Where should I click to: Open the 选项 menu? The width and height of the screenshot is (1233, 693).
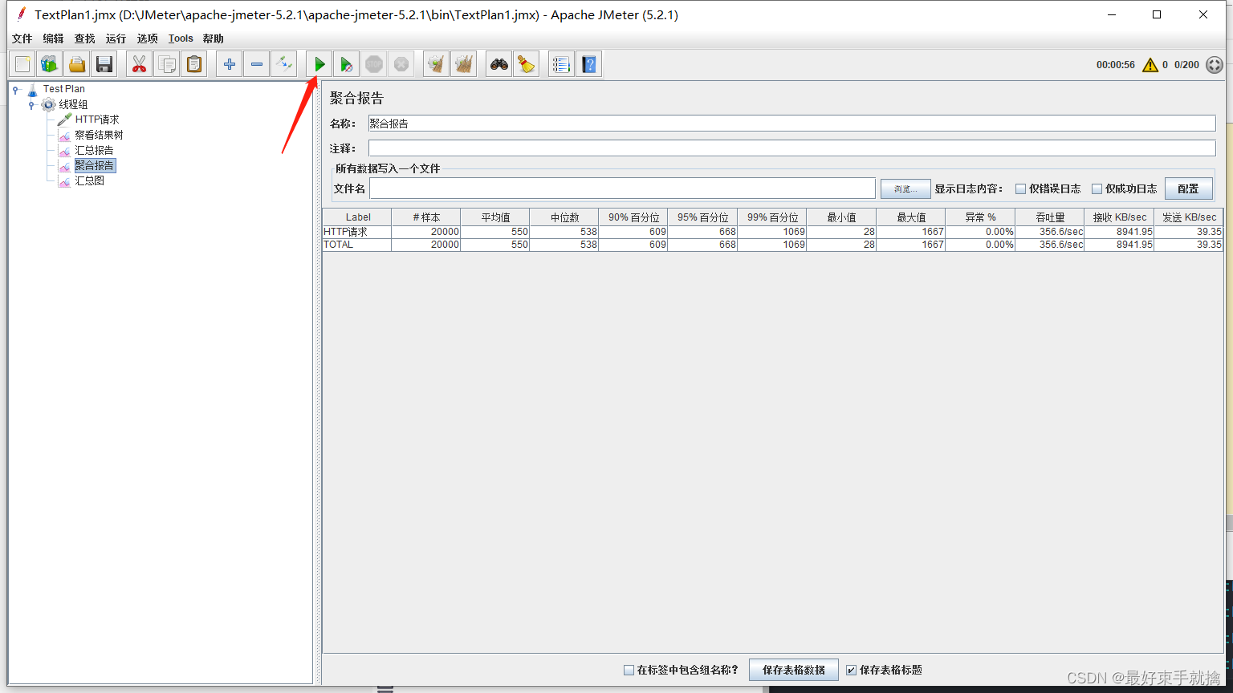coord(147,38)
